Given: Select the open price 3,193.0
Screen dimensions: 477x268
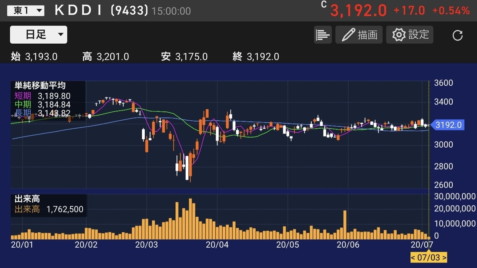Looking at the screenshot, I should (41, 57).
